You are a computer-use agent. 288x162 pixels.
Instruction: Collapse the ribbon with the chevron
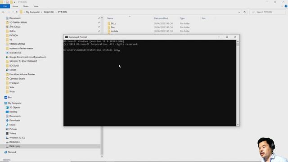click(282, 6)
